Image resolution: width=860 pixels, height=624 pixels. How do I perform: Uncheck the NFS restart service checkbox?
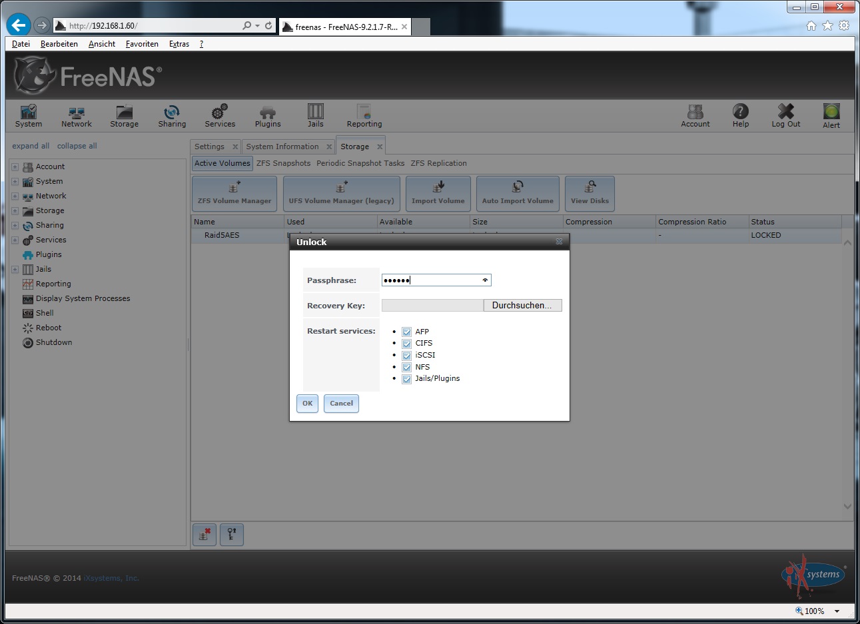[406, 367]
